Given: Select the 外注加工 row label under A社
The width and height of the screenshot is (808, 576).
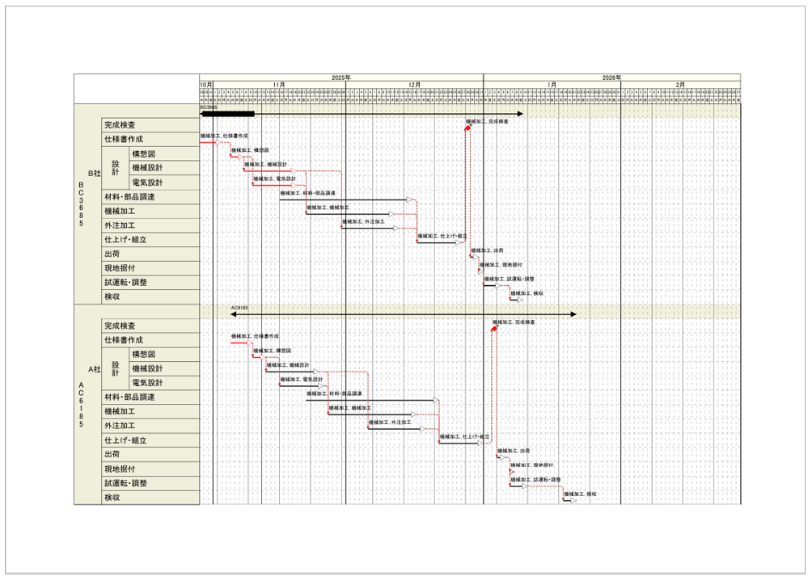Looking at the screenshot, I should 120,426.
